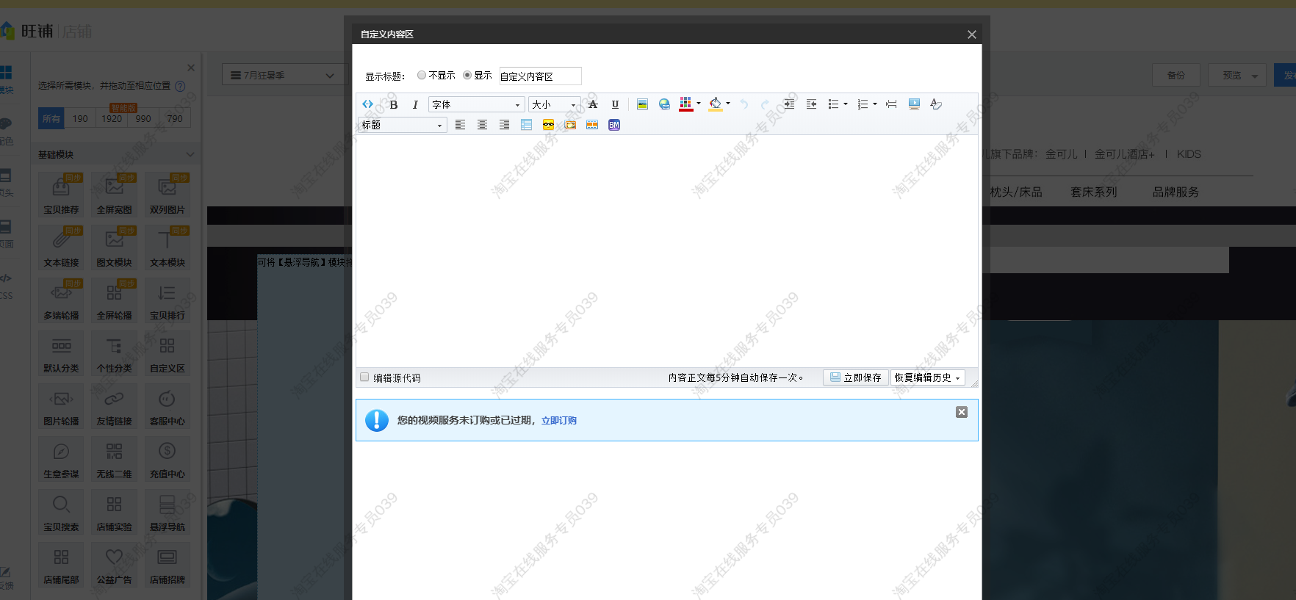Image resolution: width=1296 pixels, height=600 pixels.
Task: Open the 大小 size dropdown
Action: click(x=555, y=104)
